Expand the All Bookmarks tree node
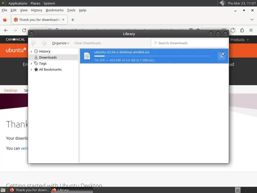The image size is (257, 193). [31, 69]
